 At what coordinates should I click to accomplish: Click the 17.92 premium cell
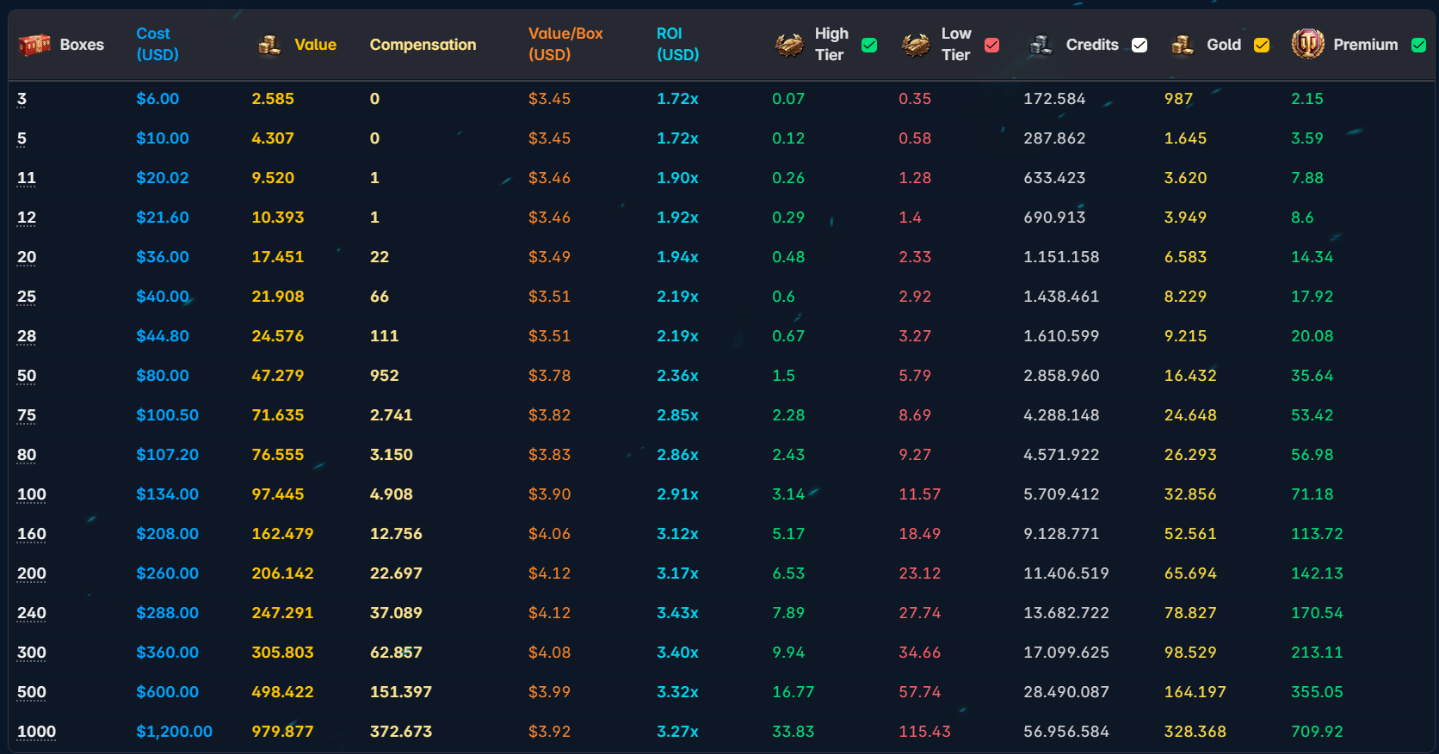tap(1312, 297)
